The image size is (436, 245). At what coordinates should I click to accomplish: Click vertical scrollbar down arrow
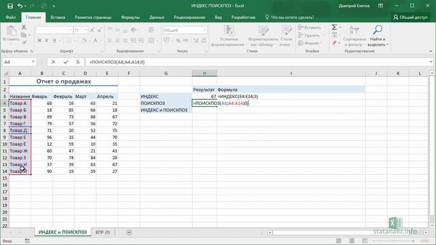432,225
